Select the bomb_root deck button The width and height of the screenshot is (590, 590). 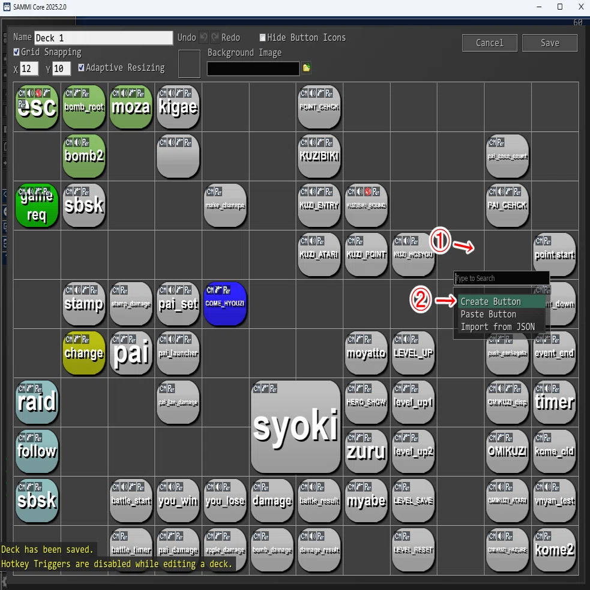point(84,107)
